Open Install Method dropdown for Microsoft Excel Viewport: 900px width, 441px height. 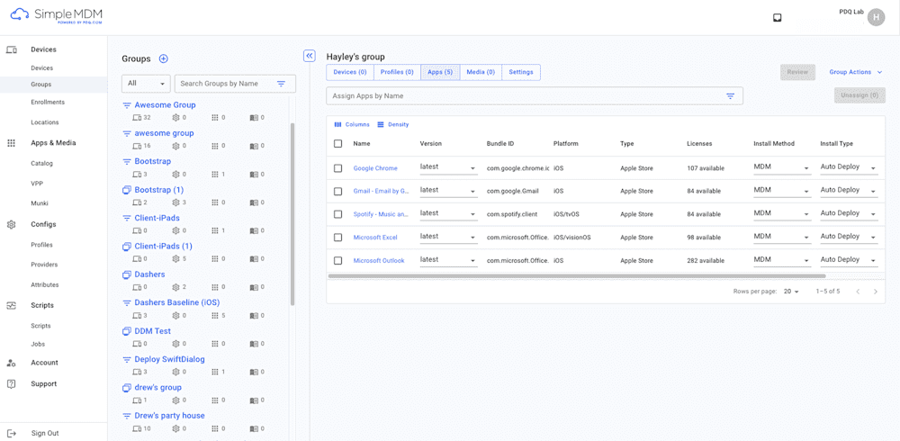click(x=782, y=237)
